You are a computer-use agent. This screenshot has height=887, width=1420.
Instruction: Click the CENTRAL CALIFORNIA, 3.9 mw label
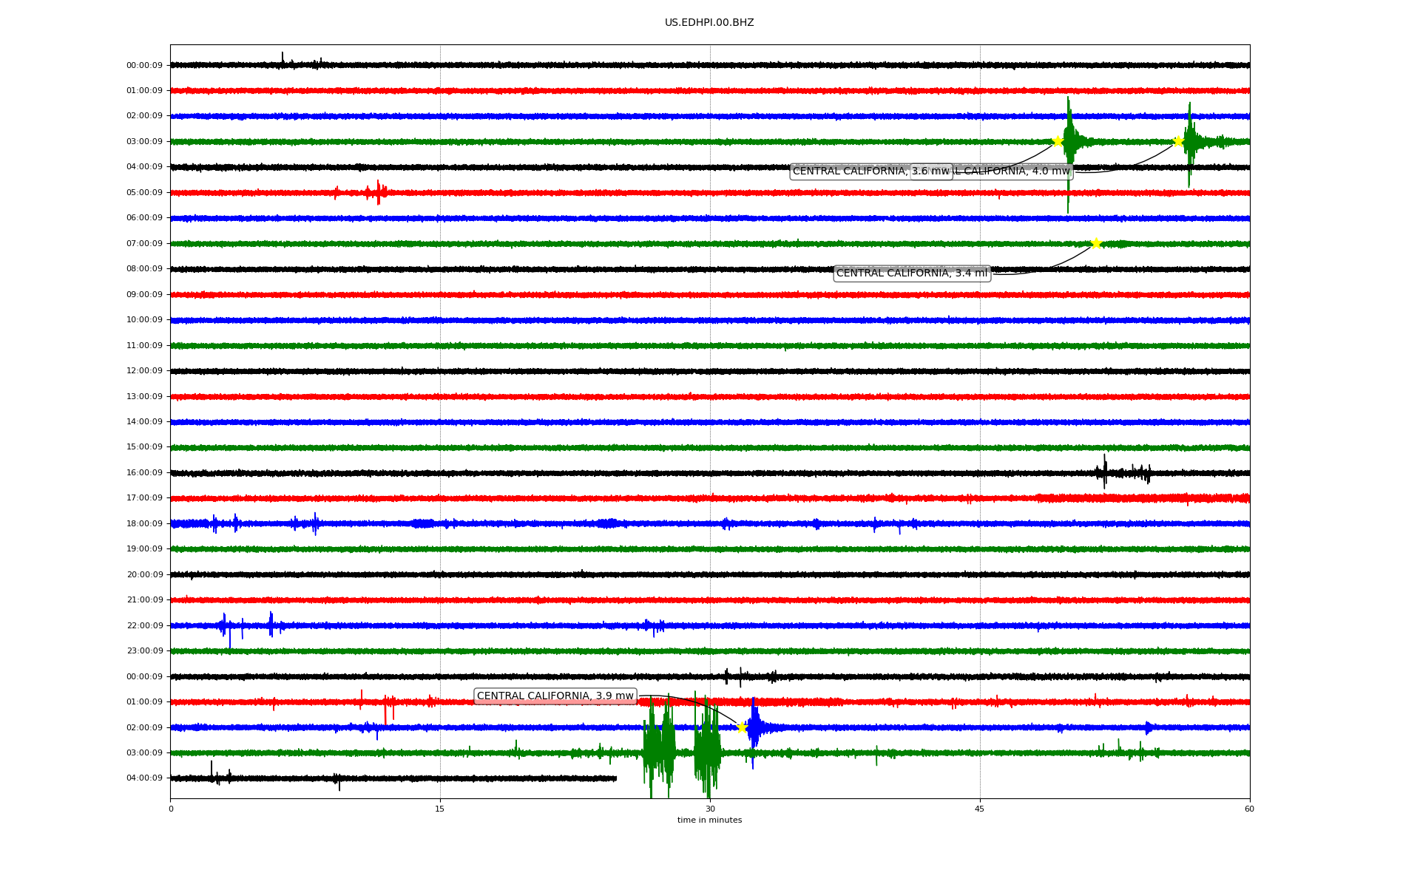[555, 696]
